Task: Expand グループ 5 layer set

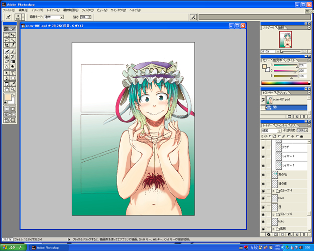Action: (273, 214)
